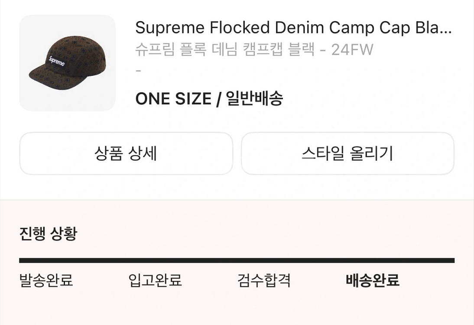Select the 입고완료 progress step
The width and height of the screenshot is (474, 325).
click(x=155, y=280)
